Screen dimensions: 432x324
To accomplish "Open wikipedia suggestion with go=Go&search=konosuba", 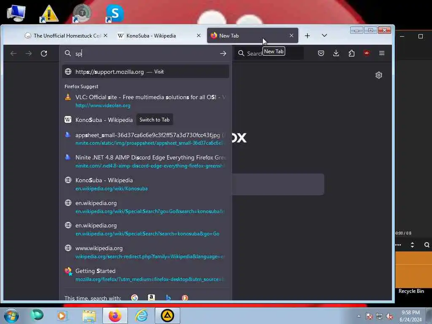I will [146, 207].
